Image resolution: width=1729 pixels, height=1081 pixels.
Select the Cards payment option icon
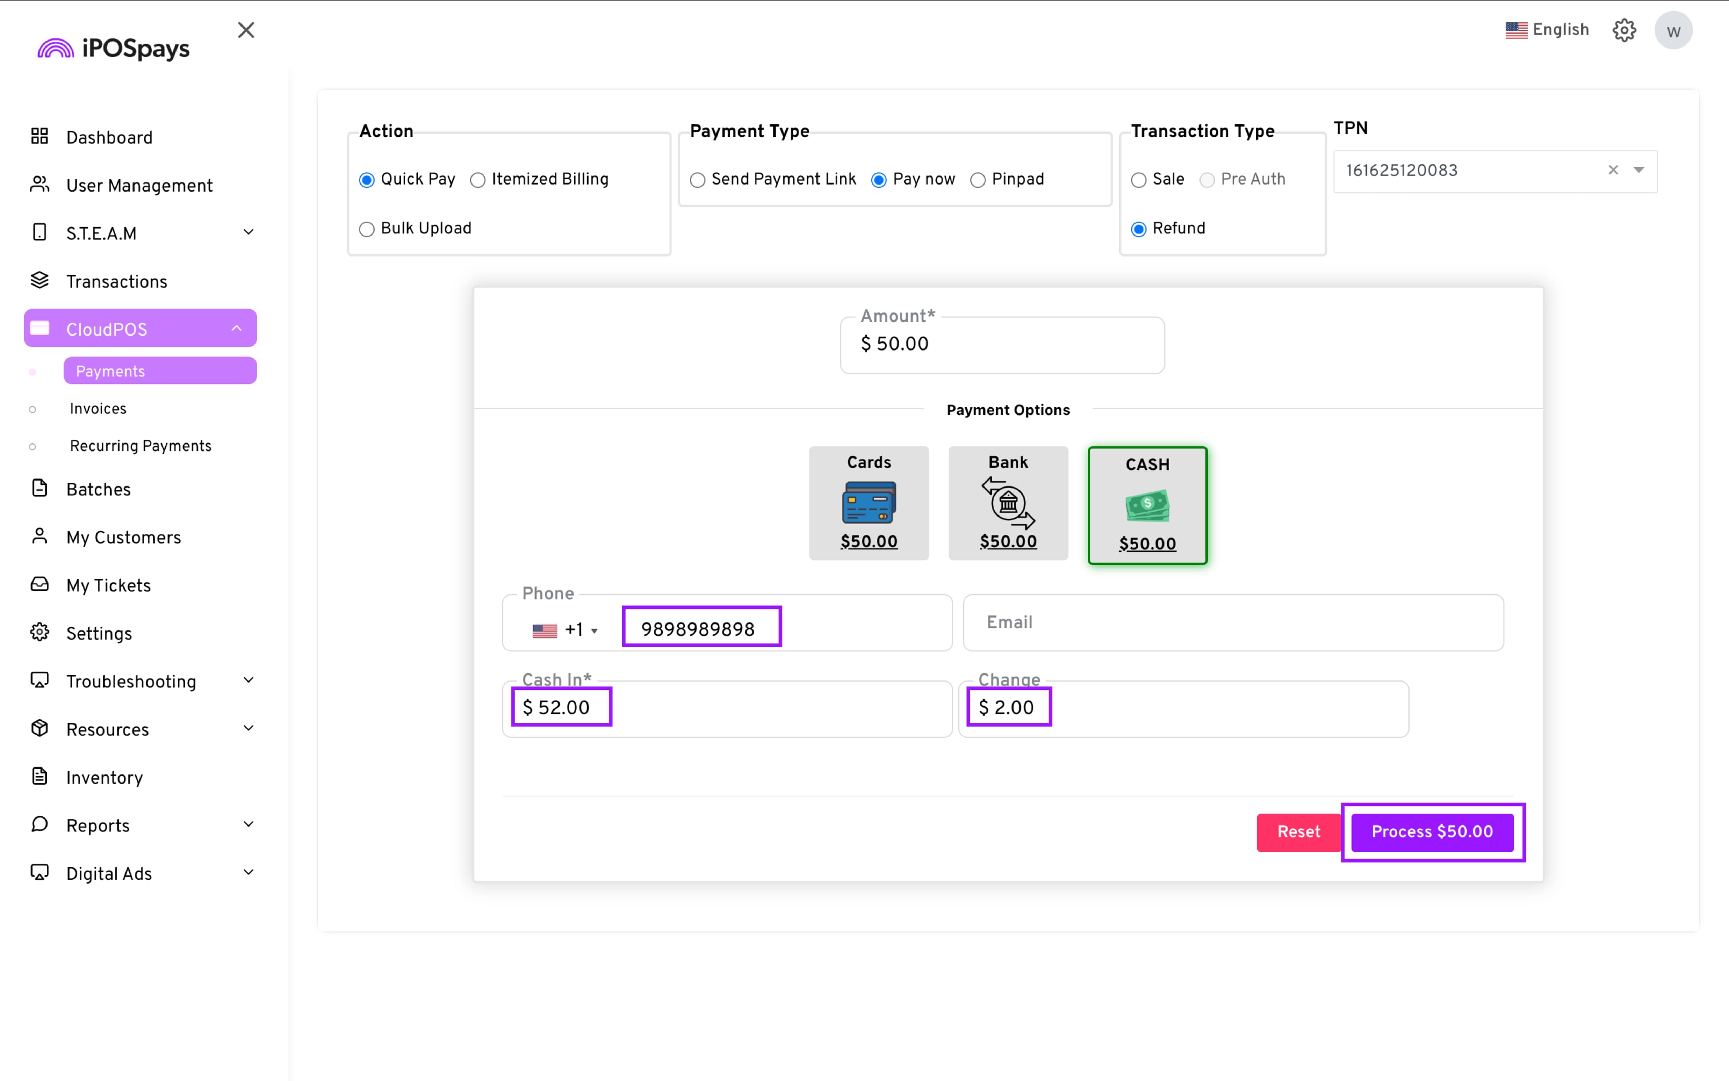[869, 503]
